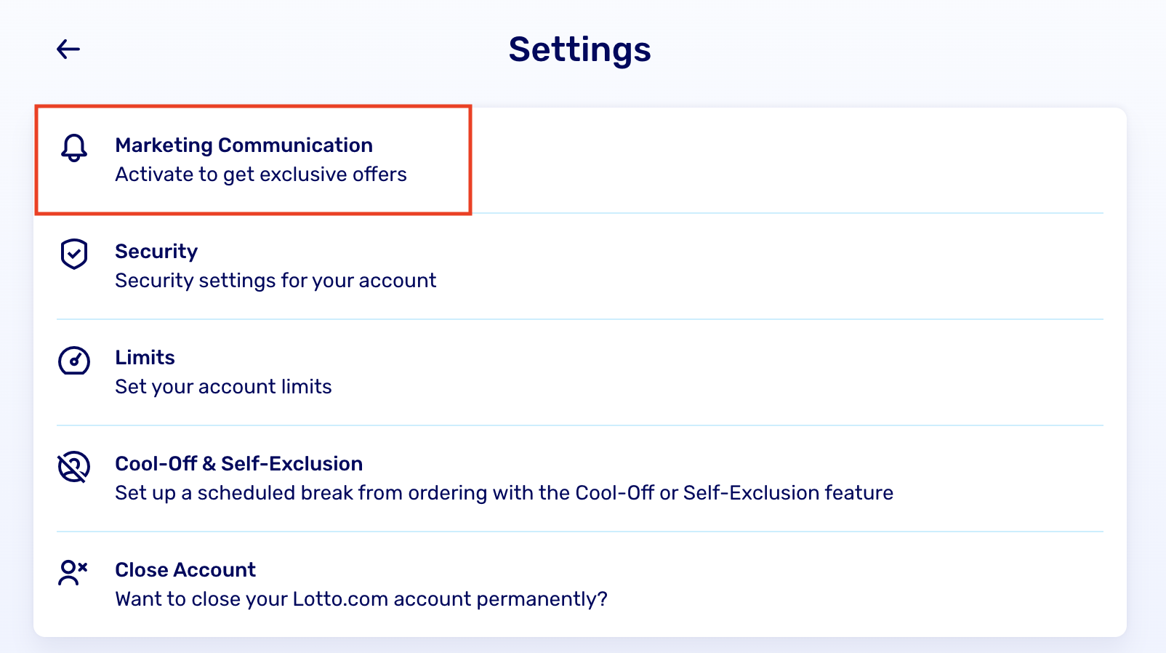1166x653 pixels.
Task: Click the Settings page title
Action: coord(579,49)
